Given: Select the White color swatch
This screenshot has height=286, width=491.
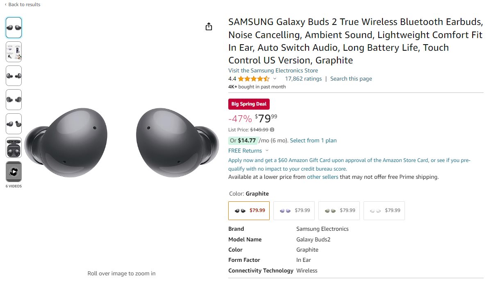Looking at the screenshot, I should coord(384,210).
